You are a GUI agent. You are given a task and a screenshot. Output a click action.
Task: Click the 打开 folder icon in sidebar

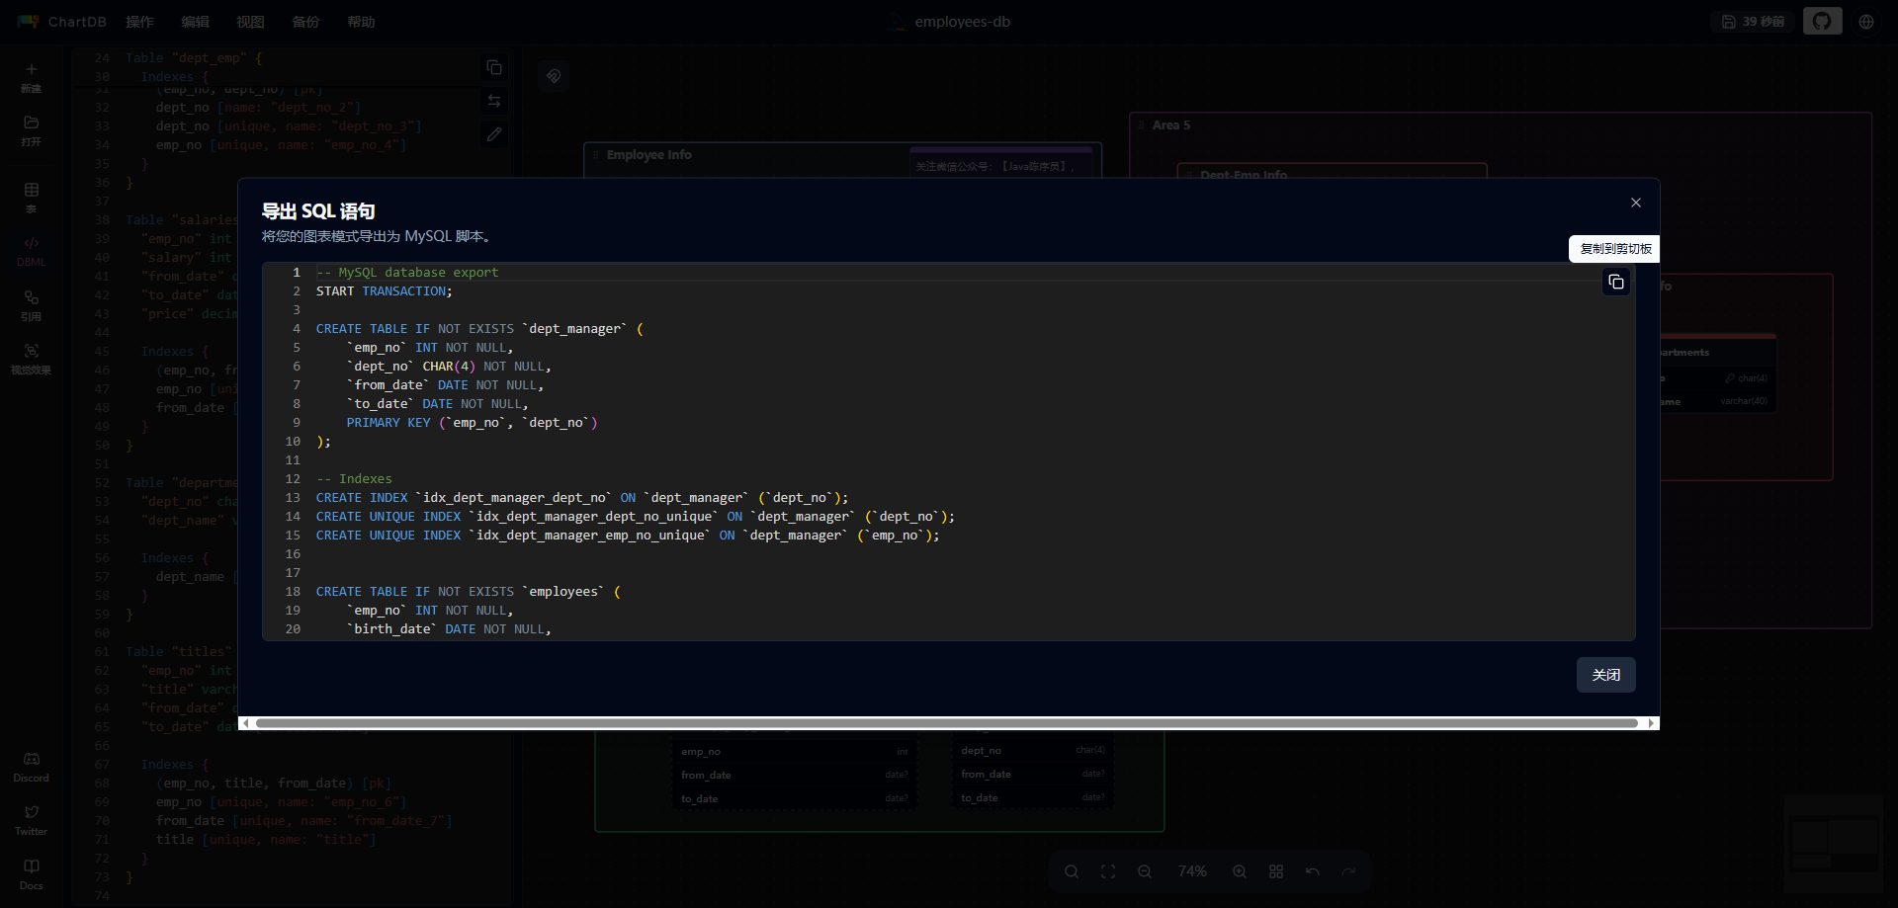[x=32, y=129]
